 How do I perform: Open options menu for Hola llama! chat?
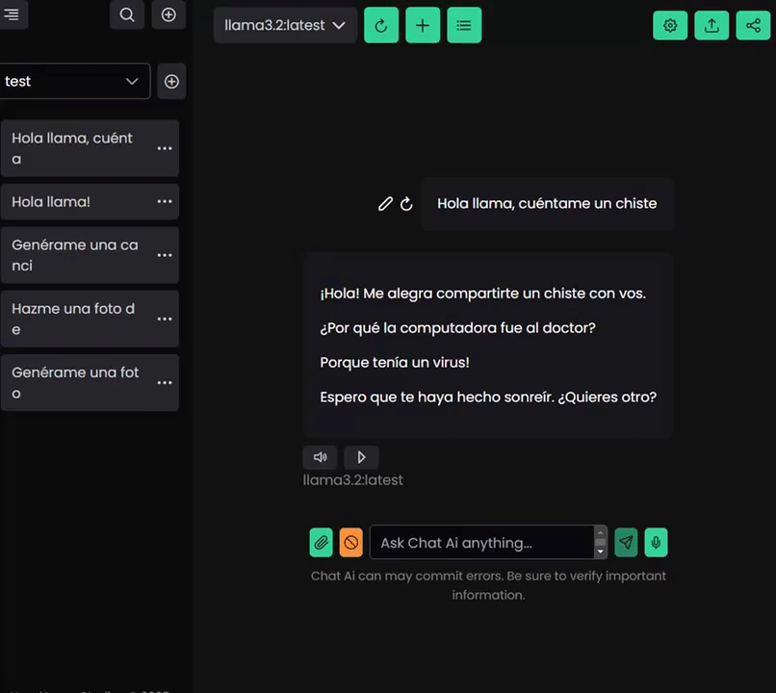point(165,202)
